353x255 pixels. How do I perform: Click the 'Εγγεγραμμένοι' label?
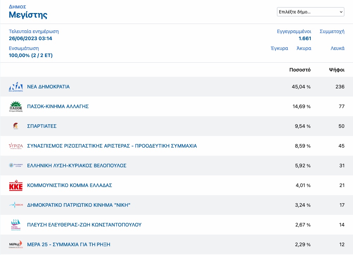tap(294, 31)
